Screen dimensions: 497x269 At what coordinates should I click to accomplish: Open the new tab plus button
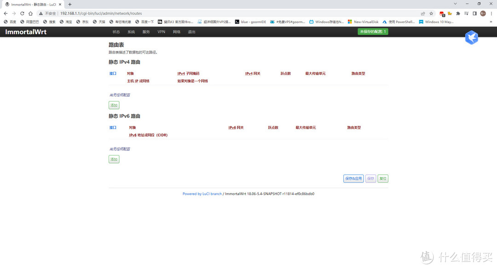point(70,4)
